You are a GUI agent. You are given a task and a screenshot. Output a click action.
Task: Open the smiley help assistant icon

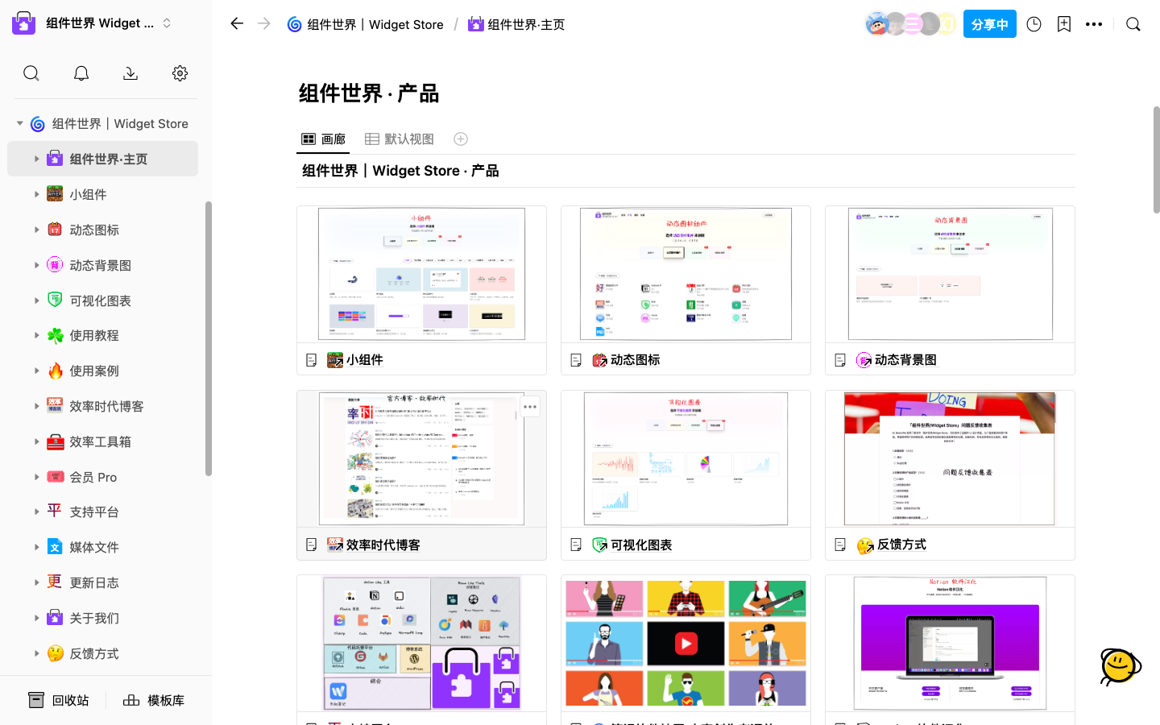point(1121,666)
